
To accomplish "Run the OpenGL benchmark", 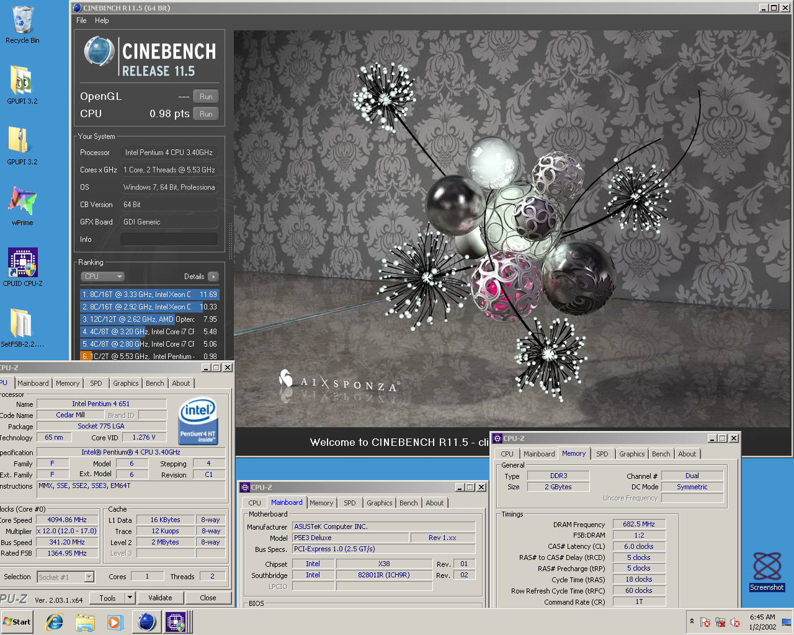I will (206, 97).
